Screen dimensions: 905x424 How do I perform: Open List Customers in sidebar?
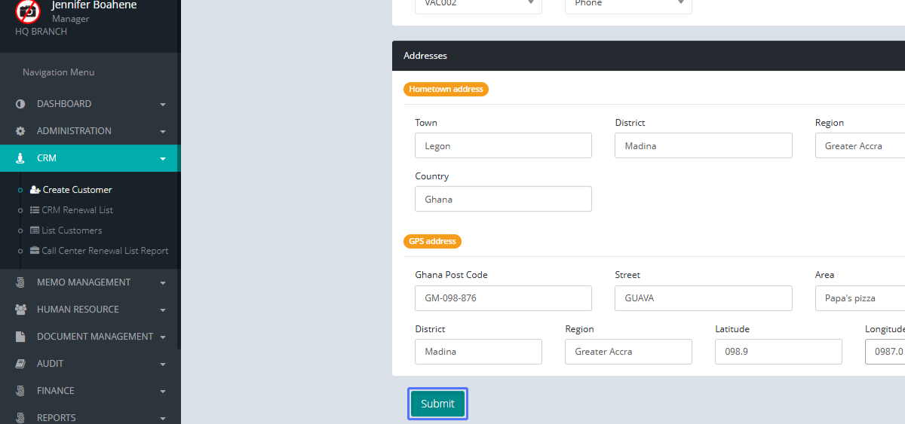(72, 230)
